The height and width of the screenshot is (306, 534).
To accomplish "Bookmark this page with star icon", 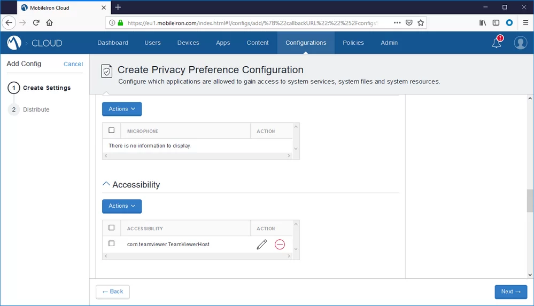I will (x=421, y=23).
